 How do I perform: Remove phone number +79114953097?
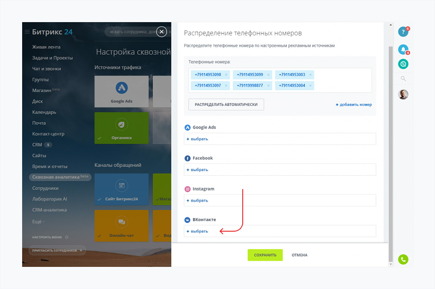[226, 86]
